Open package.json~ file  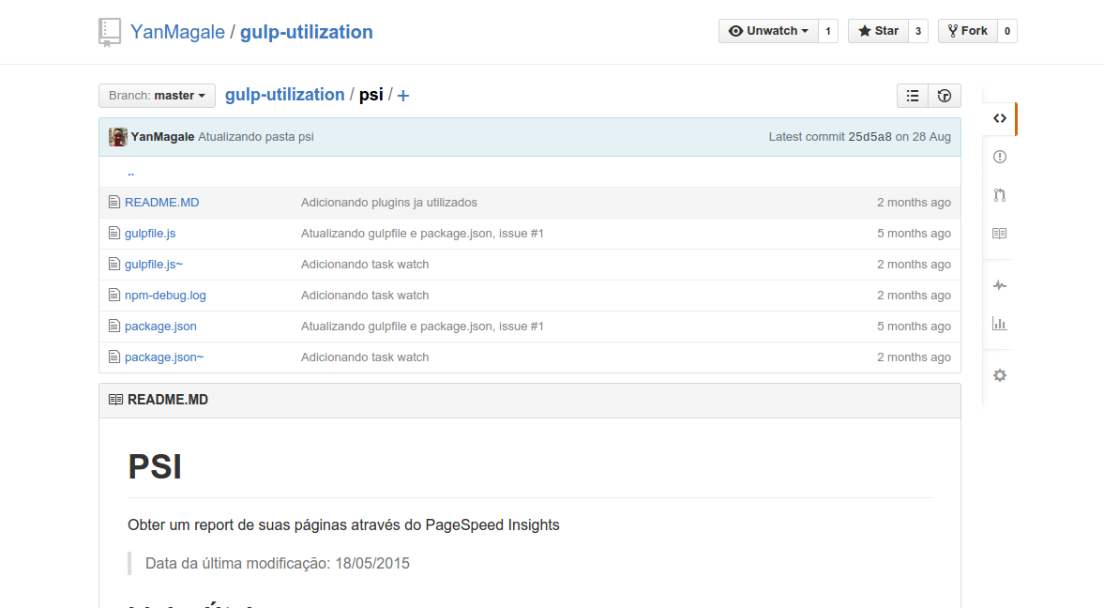click(164, 357)
